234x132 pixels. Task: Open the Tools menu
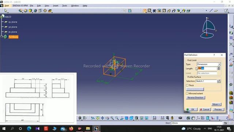[64, 6]
